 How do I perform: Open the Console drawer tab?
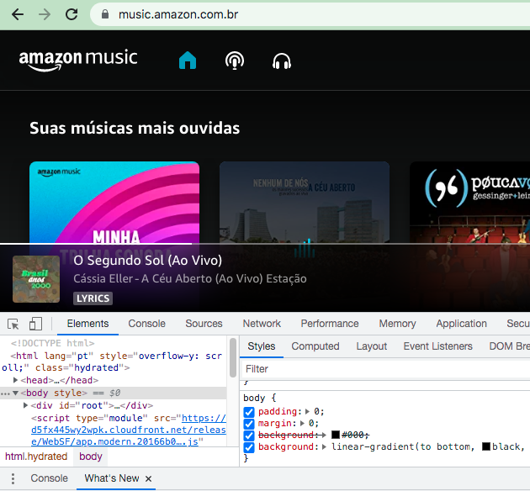click(50, 478)
